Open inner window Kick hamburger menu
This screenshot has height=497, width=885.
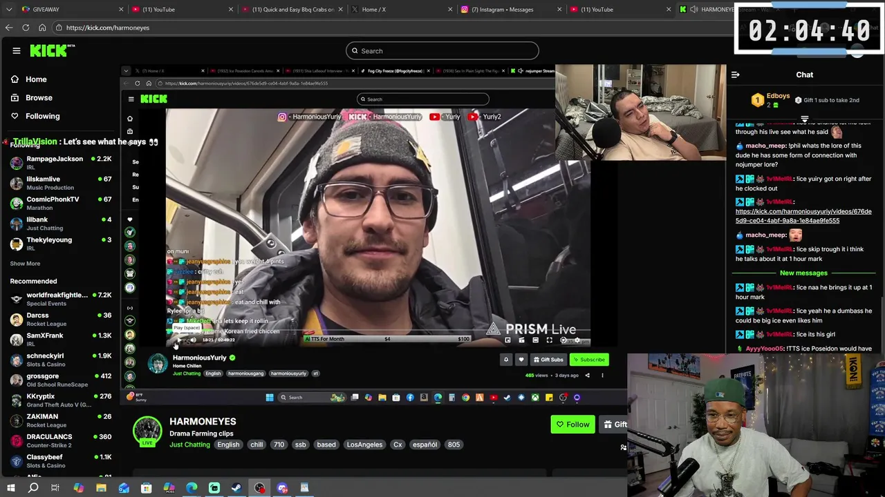pyautogui.click(x=131, y=99)
